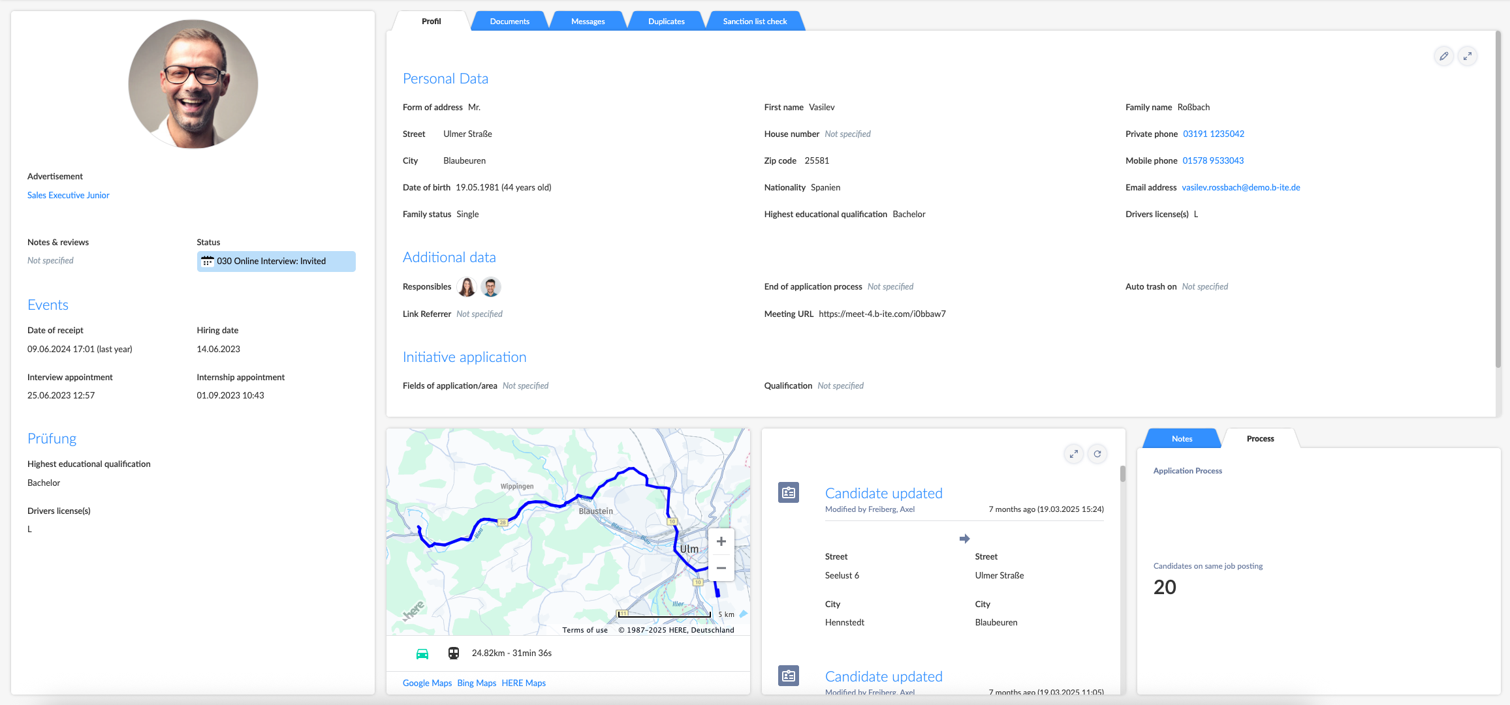Click the pencil edit icon in profile
The height and width of the screenshot is (705, 1510).
1443,56
